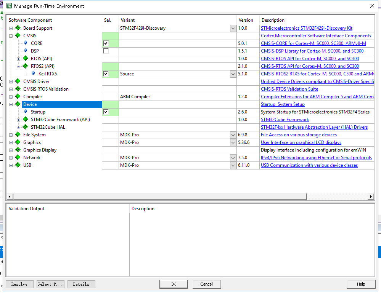Image resolution: width=381 pixels, height=294 pixels.
Task: Click the CMSIS RTOS Validation diamond icon
Action: (x=18, y=89)
